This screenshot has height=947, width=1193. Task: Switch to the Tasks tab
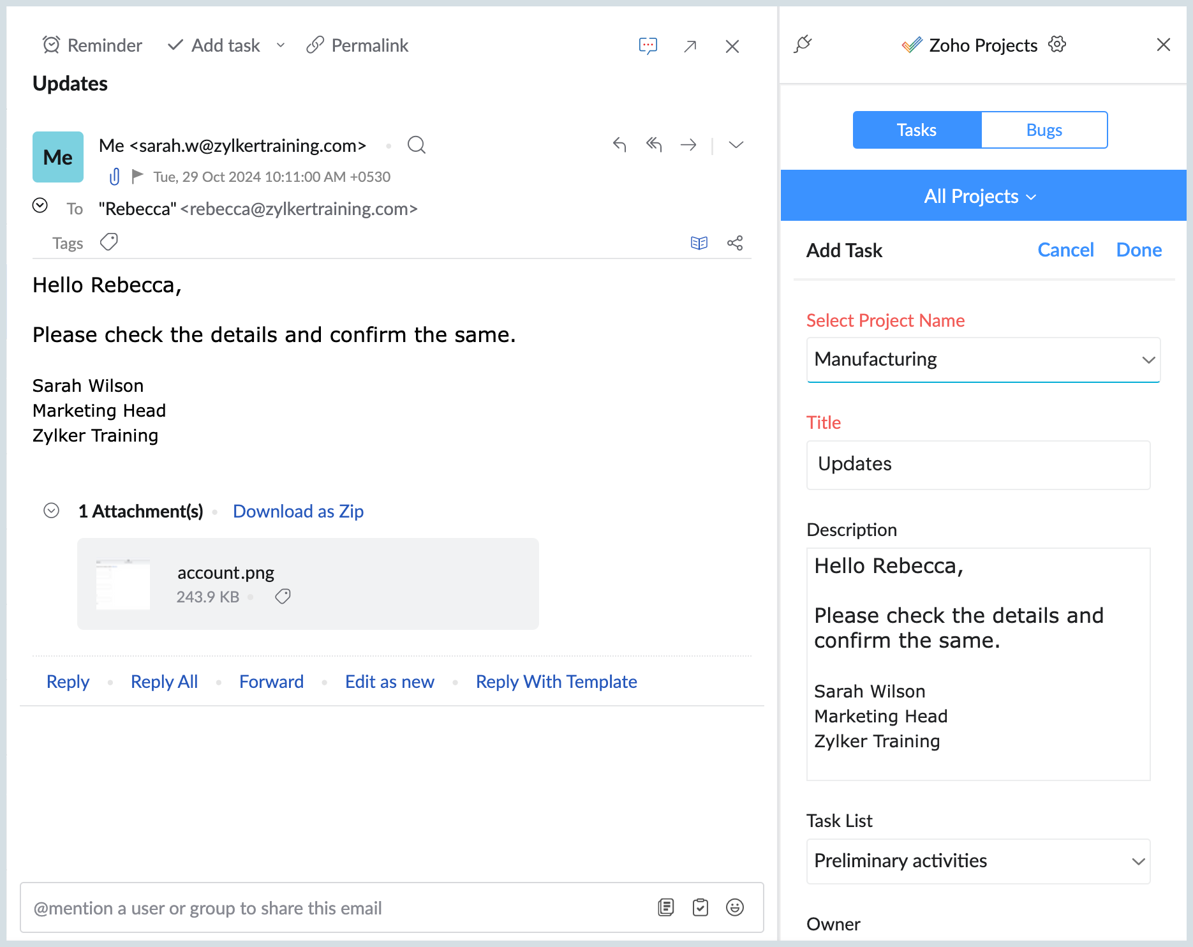click(x=917, y=130)
